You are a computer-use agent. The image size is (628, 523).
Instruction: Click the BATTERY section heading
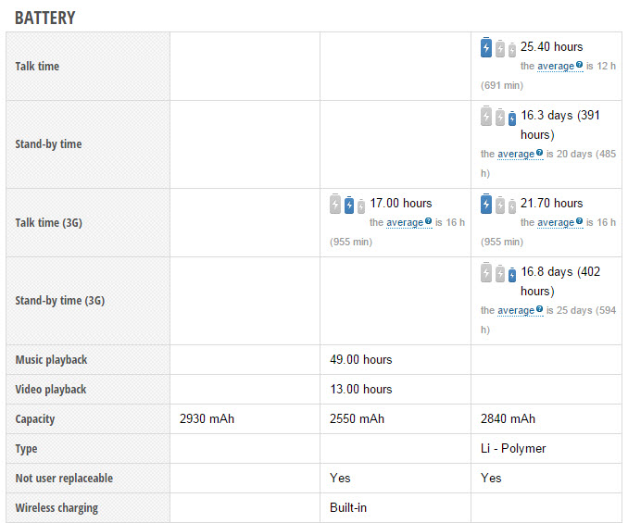[44, 18]
